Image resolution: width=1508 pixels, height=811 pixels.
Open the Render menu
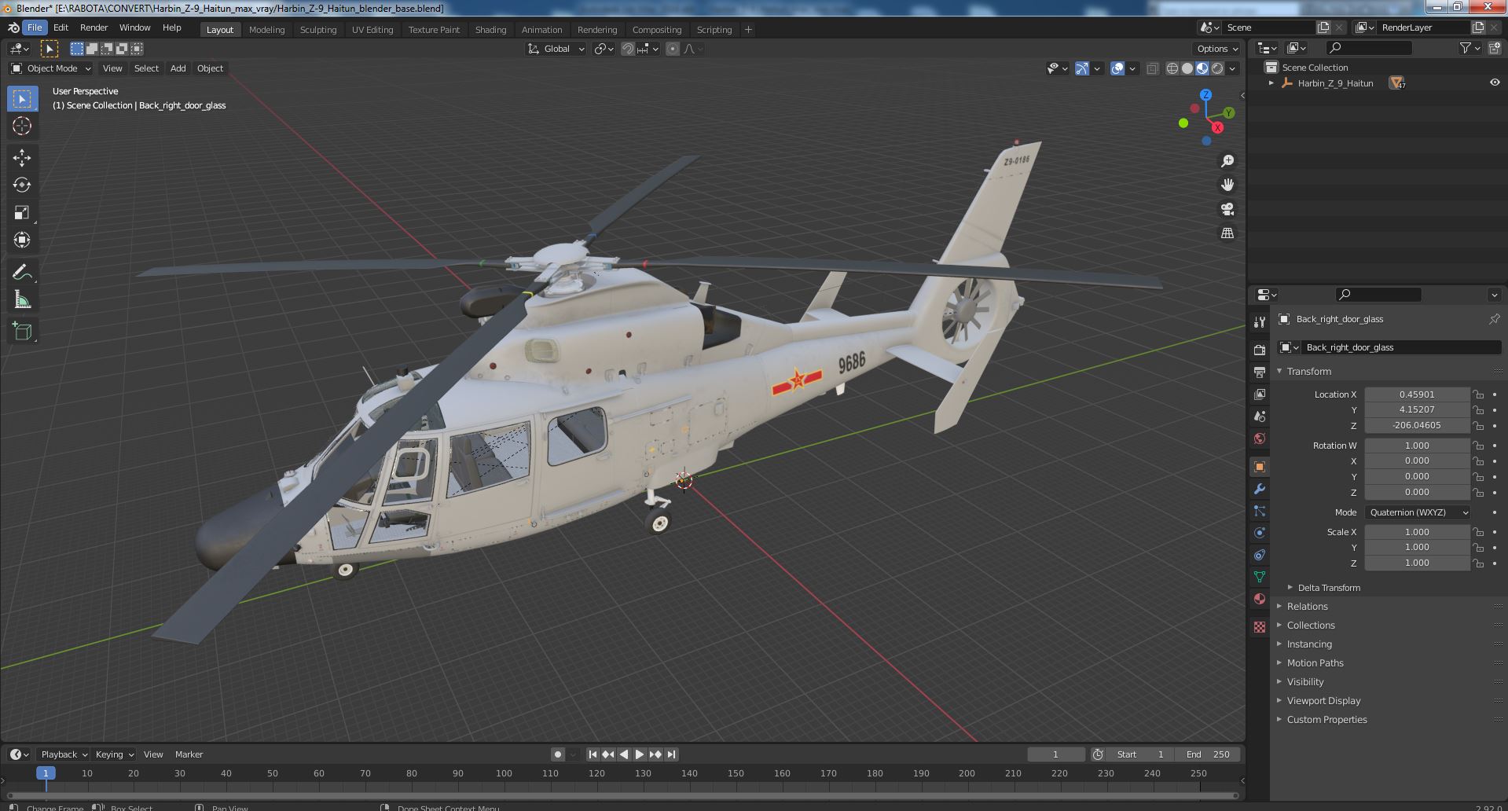point(94,28)
